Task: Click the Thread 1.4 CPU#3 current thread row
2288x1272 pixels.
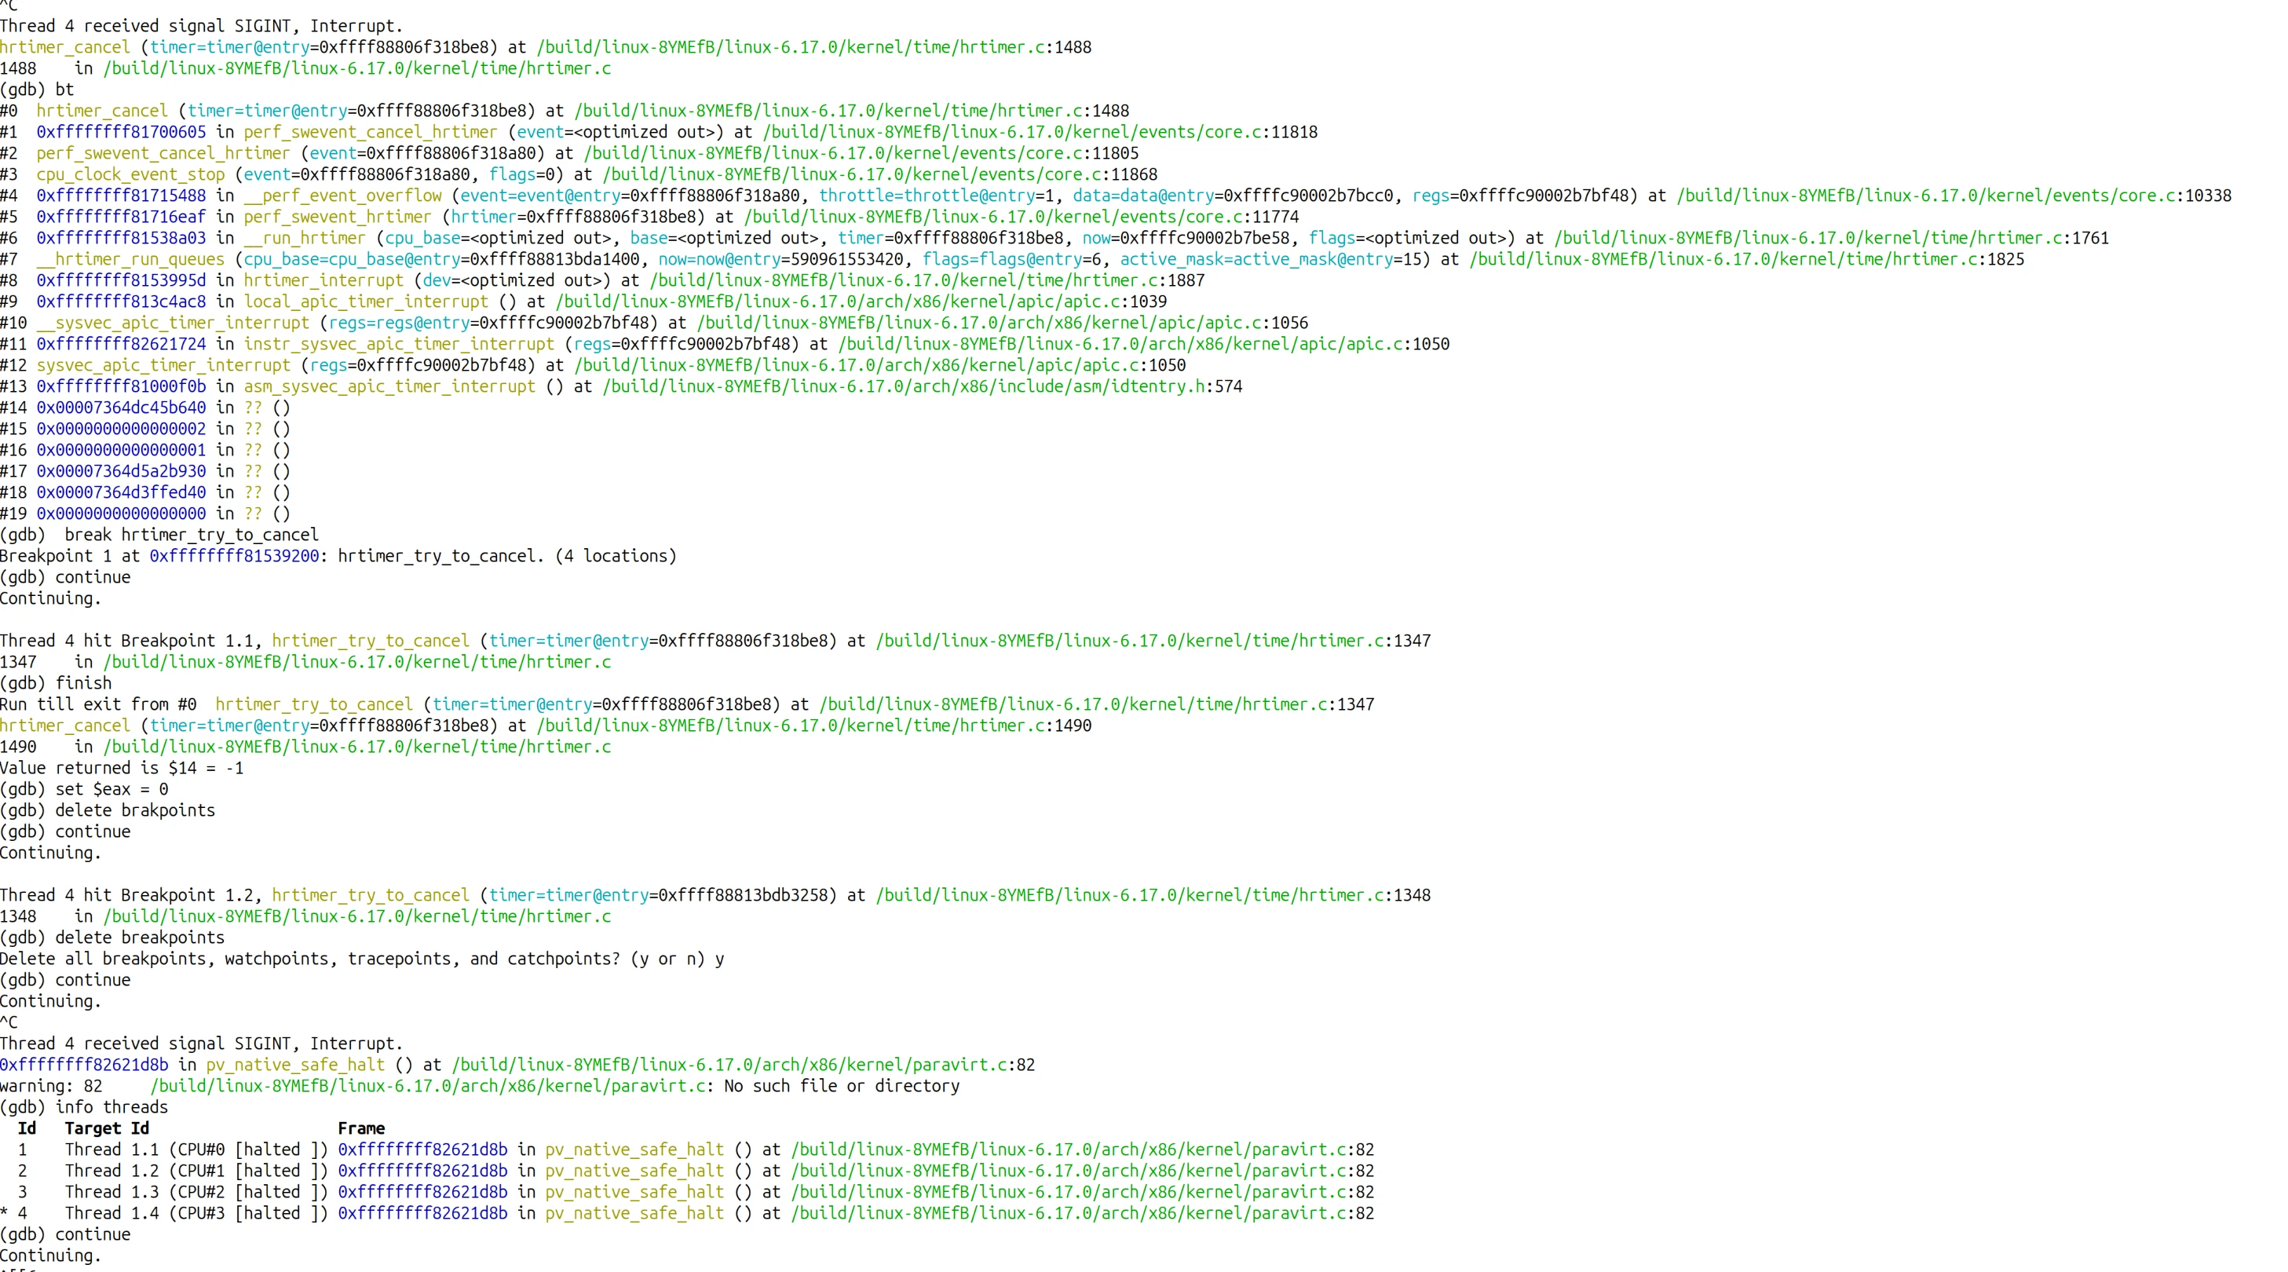Action: point(196,1213)
